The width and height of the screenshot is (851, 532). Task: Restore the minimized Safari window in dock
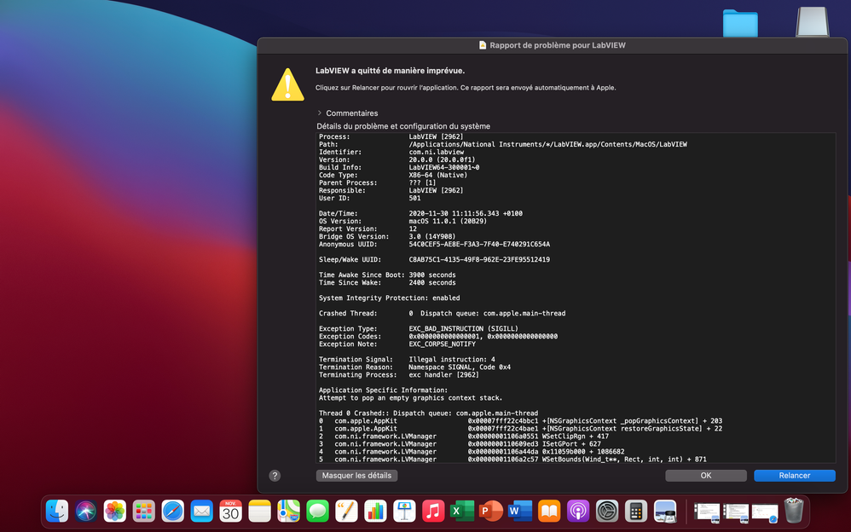click(x=765, y=512)
